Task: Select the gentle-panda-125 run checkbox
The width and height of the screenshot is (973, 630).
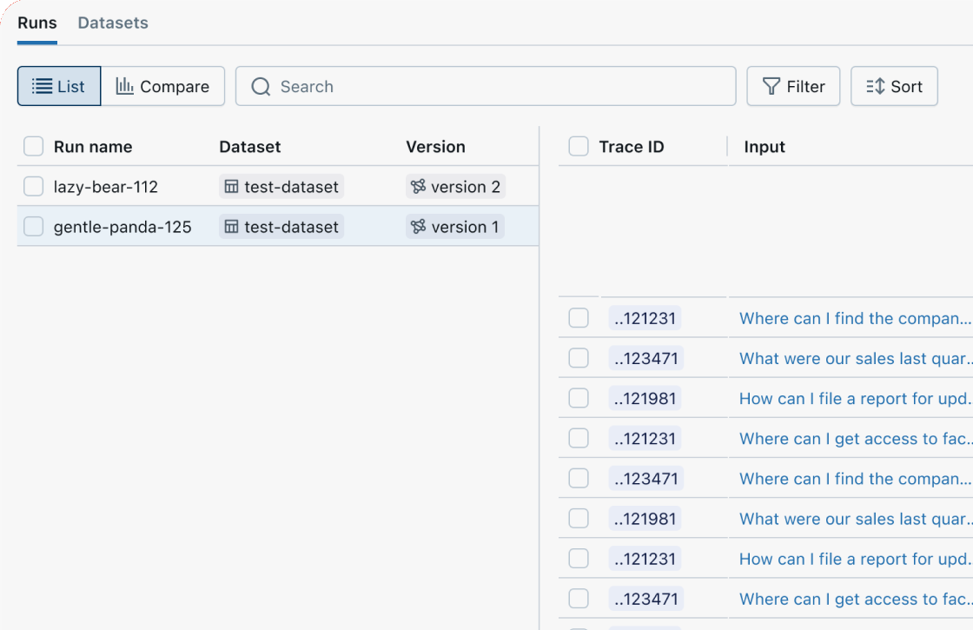Action: (x=34, y=227)
